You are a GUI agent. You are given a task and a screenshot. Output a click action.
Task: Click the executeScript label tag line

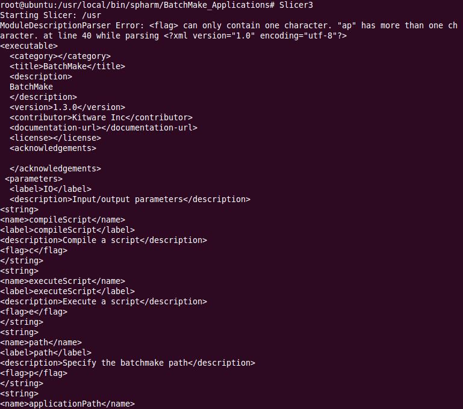tap(67, 291)
